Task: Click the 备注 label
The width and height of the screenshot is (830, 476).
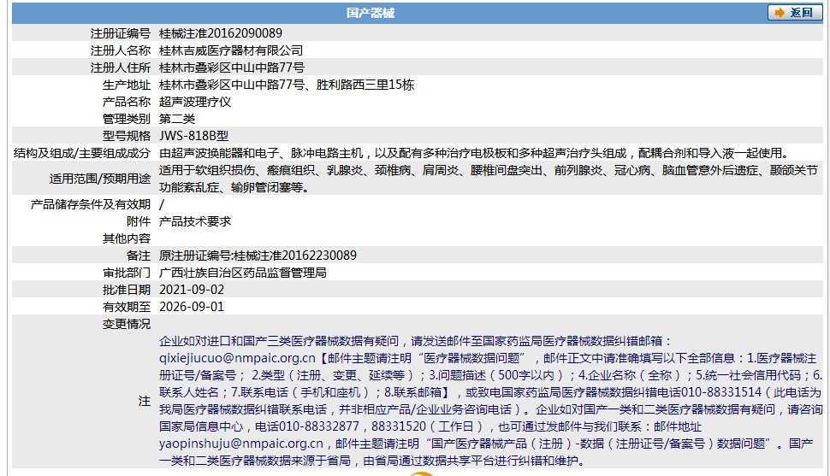Action: [x=139, y=256]
